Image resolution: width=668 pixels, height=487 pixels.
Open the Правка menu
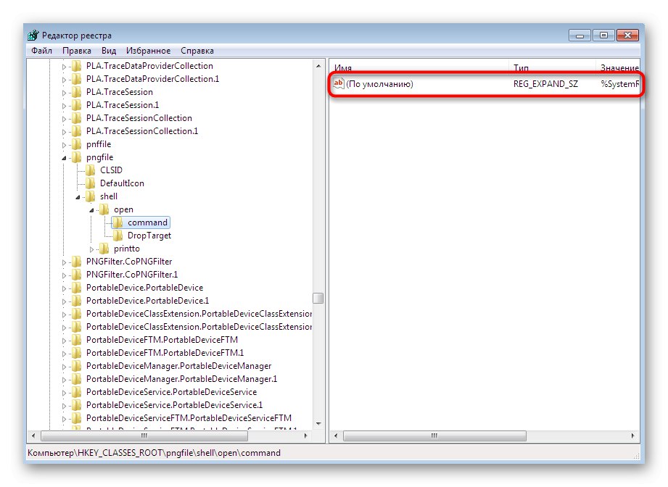click(x=77, y=51)
